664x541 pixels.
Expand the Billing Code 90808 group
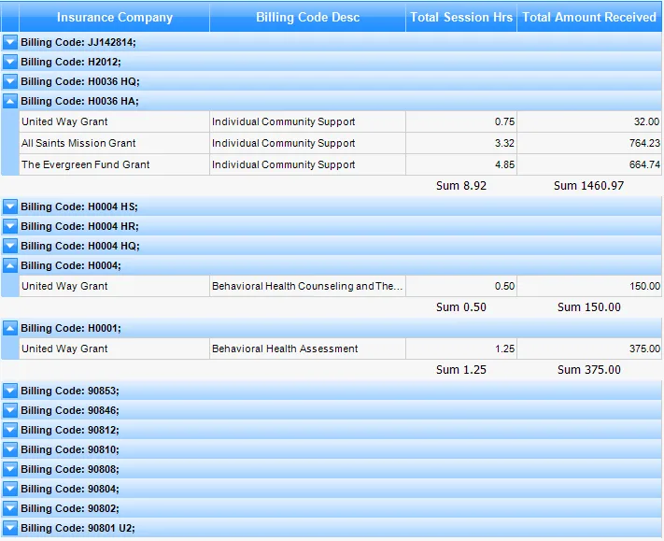(10, 468)
